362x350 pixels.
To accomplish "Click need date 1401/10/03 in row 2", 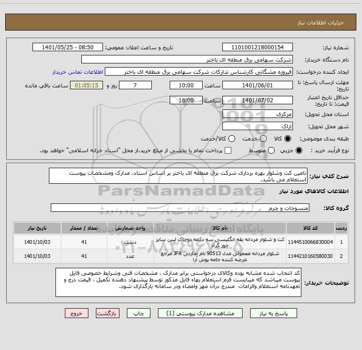I will pyautogui.click(x=37, y=256).
